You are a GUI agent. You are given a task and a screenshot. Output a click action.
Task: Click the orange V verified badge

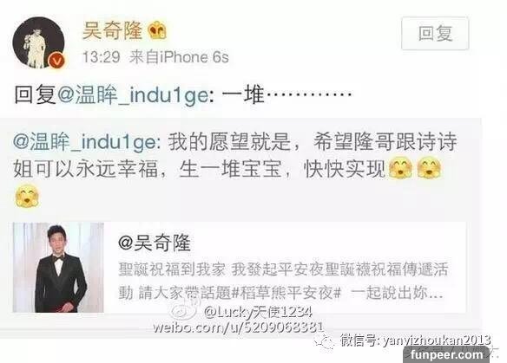click(x=56, y=61)
